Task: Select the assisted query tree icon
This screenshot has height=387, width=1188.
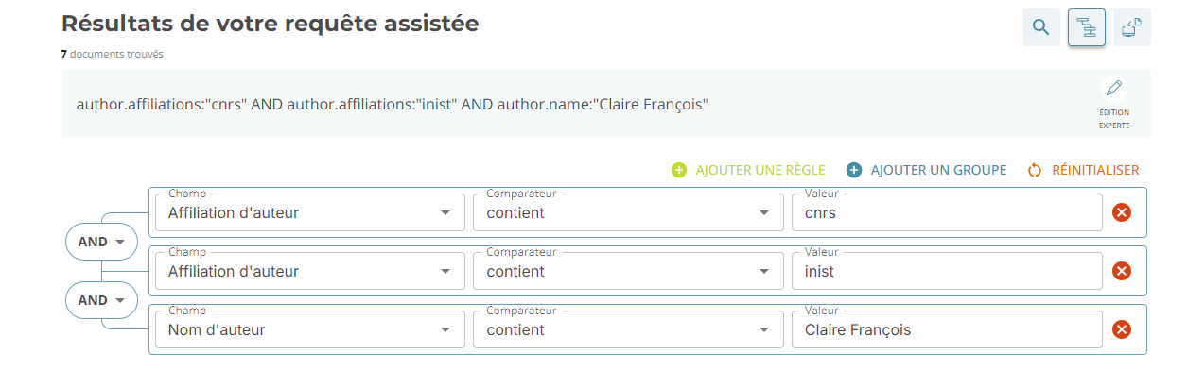Action: [1086, 27]
